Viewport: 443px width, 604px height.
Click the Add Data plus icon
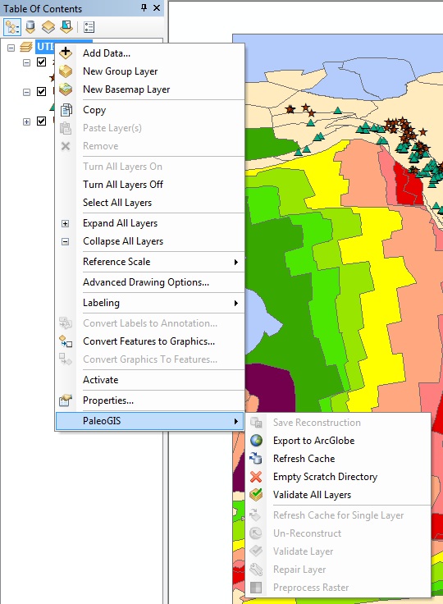(66, 53)
